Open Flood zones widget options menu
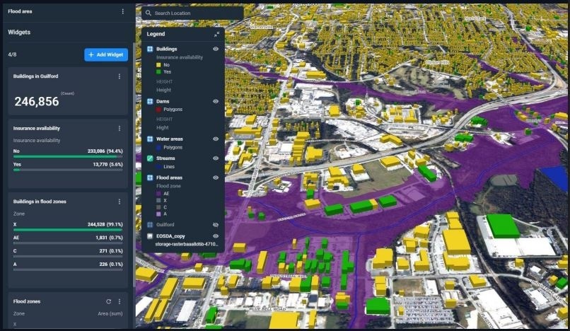 pyautogui.click(x=120, y=301)
